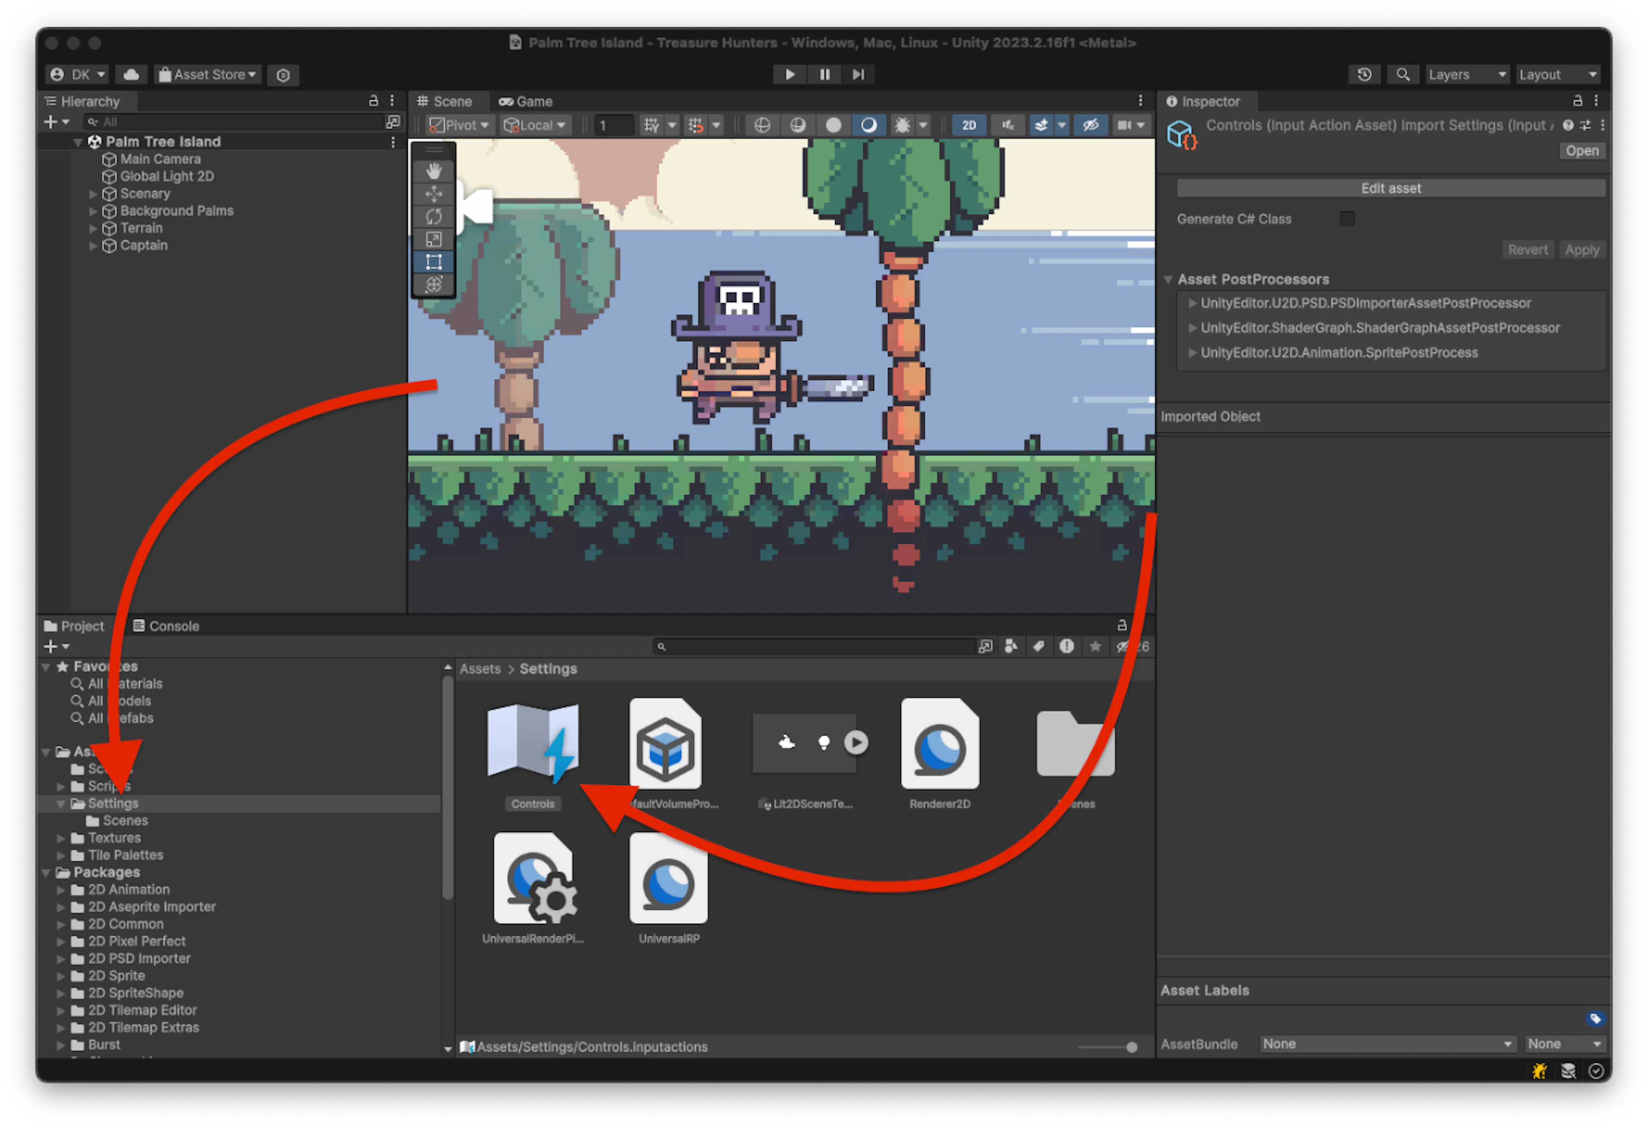The width and height of the screenshot is (1648, 1127).
Task: Select the UniversalRP asset
Action: click(669, 888)
